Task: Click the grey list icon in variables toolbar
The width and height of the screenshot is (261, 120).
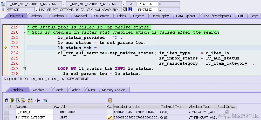Action: click(18, 100)
